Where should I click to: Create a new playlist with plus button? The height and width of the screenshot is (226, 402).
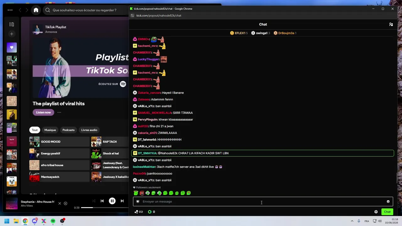click(12, 34)
